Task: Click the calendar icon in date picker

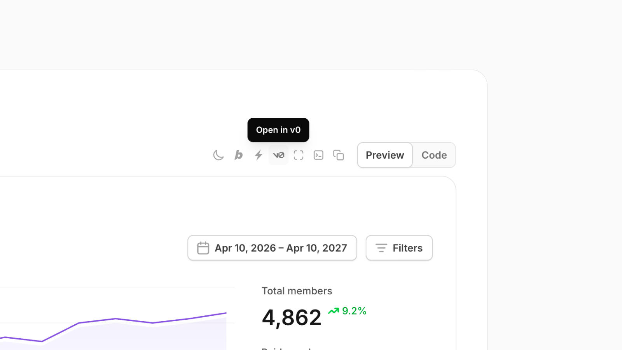Action: (x=203, y=248)
